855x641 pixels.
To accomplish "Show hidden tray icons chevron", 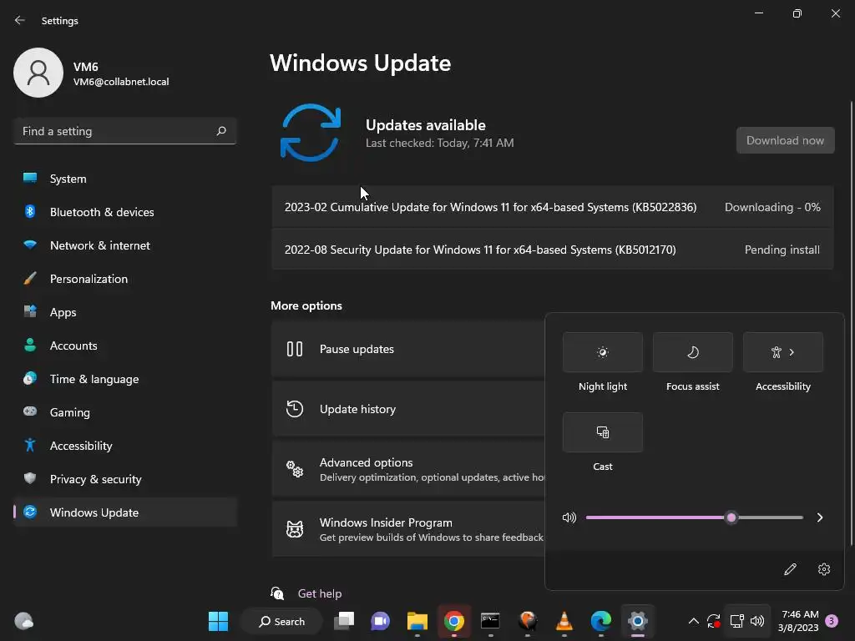I will pos(694,621).
